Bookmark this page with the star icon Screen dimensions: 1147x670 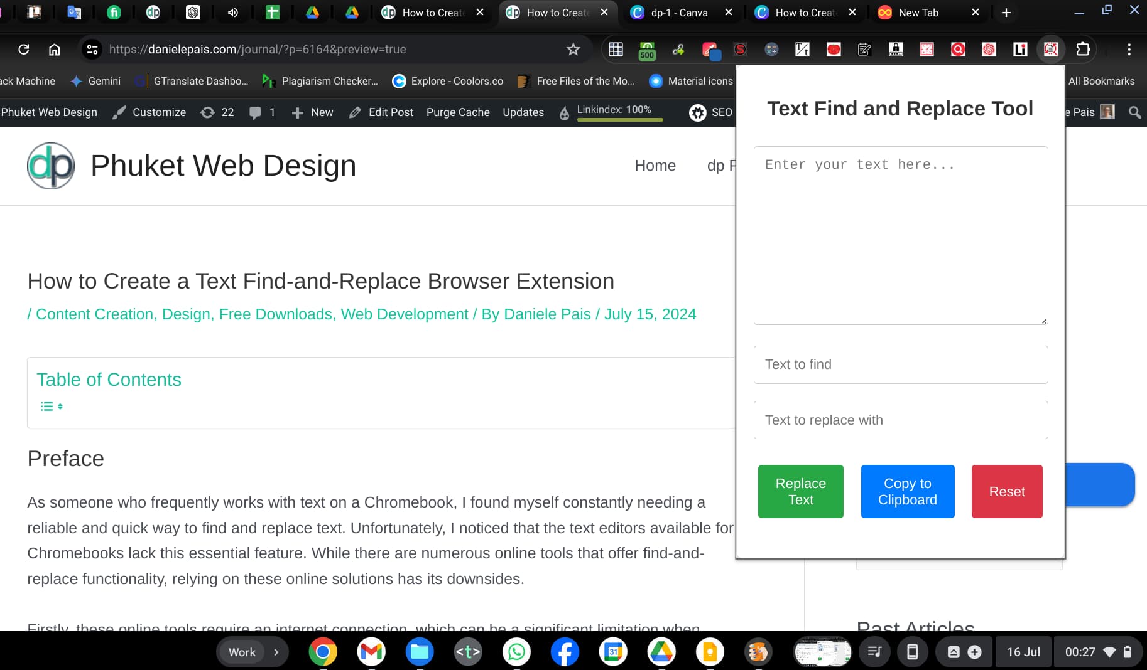click(x=573, y=49)
